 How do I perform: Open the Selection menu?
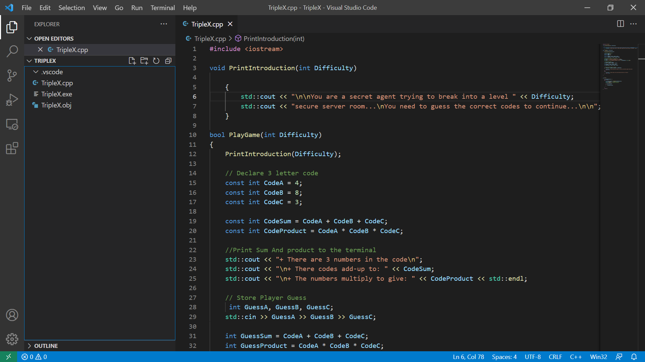(x=72, y=7)
